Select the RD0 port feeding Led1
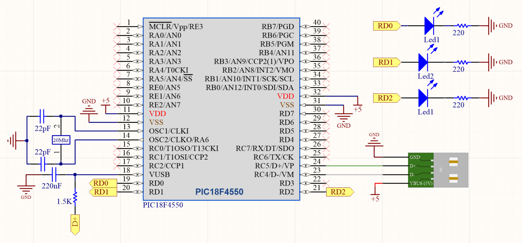Viewport: 522px width, 243px height. (387, 26)
